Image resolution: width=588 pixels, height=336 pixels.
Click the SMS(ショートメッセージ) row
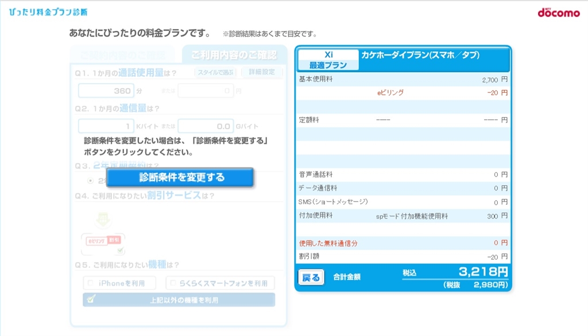click(403, 202)
